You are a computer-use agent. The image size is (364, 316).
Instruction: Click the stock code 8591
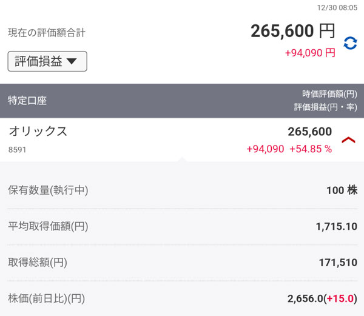[17, 149]
